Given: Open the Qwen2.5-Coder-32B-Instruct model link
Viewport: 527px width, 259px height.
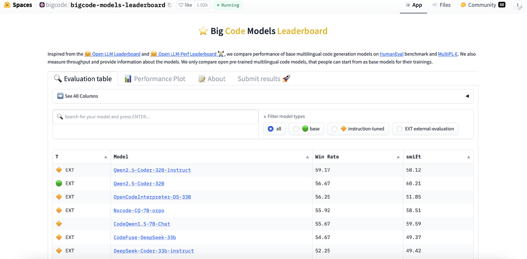Looking at the screenshot, I should pos(152,170).
